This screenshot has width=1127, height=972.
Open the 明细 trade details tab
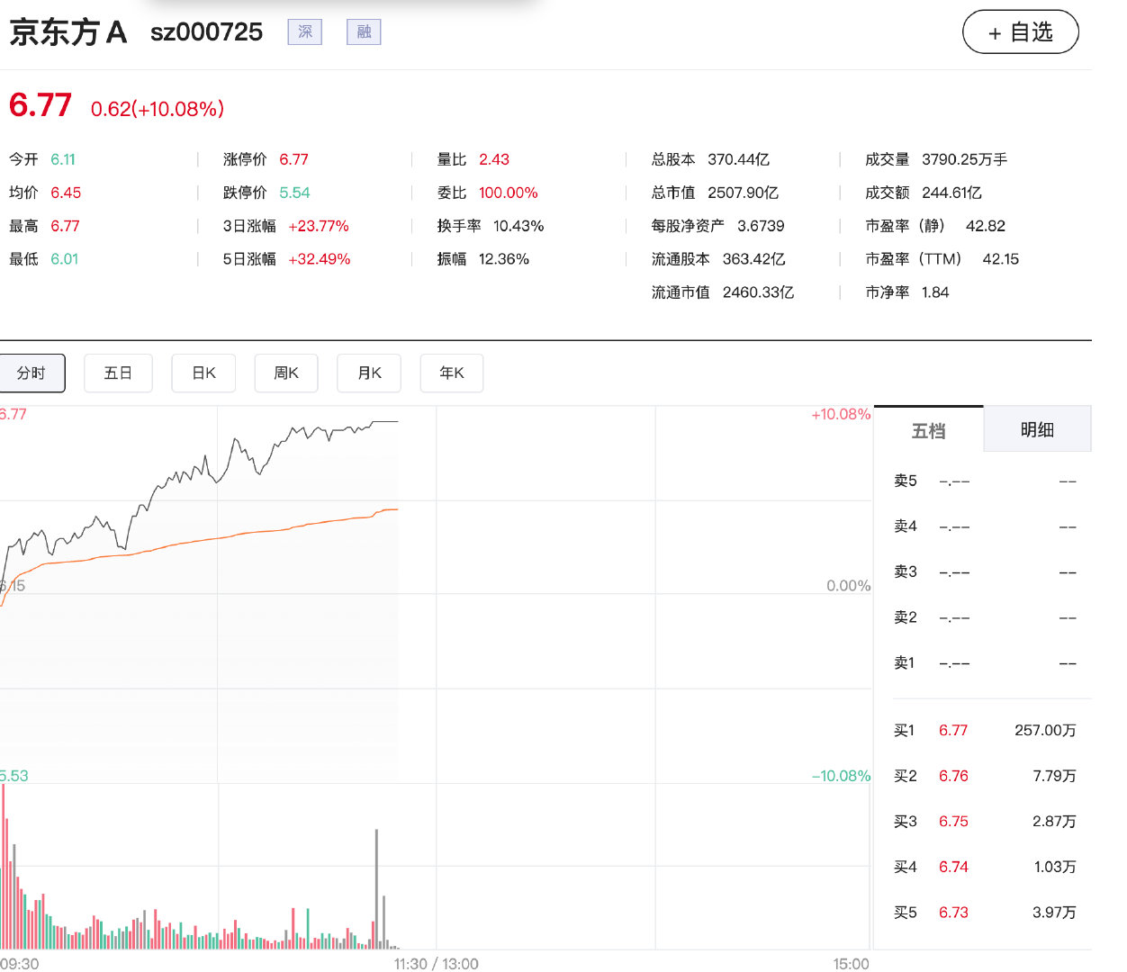pyautogui.click(x=1037, y=429)
